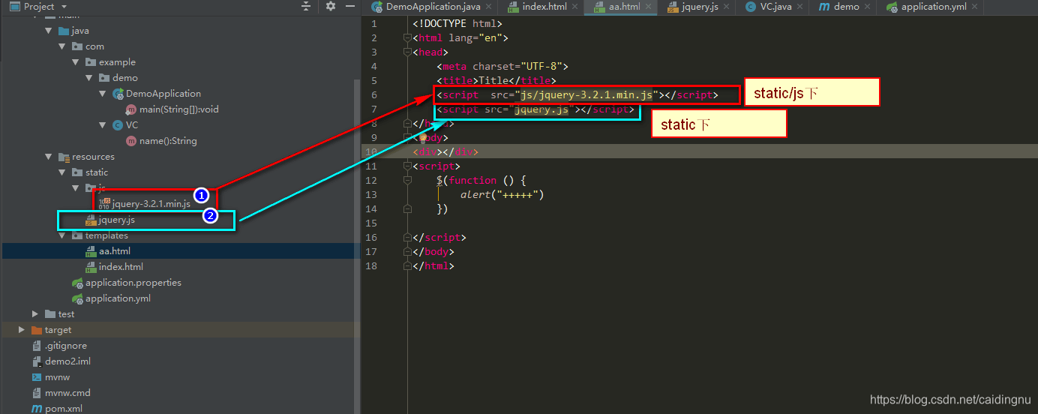Close the index.html editor tab

coord(575,7)
